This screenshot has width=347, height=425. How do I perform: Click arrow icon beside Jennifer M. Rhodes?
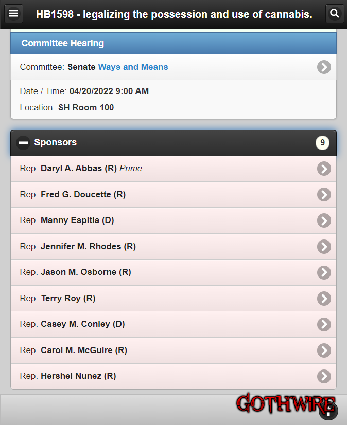[x=324, y=247]
